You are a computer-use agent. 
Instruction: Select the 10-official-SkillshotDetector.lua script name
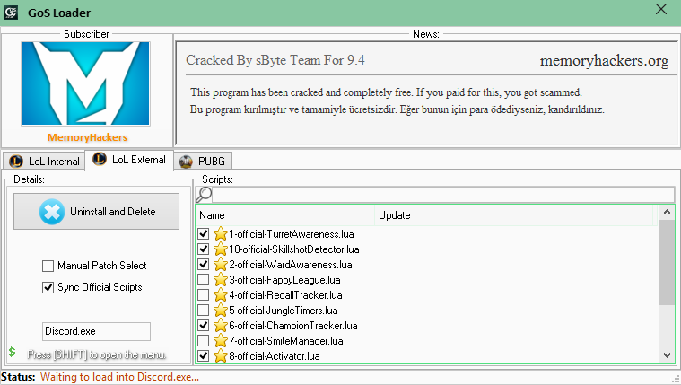point(294,249)
